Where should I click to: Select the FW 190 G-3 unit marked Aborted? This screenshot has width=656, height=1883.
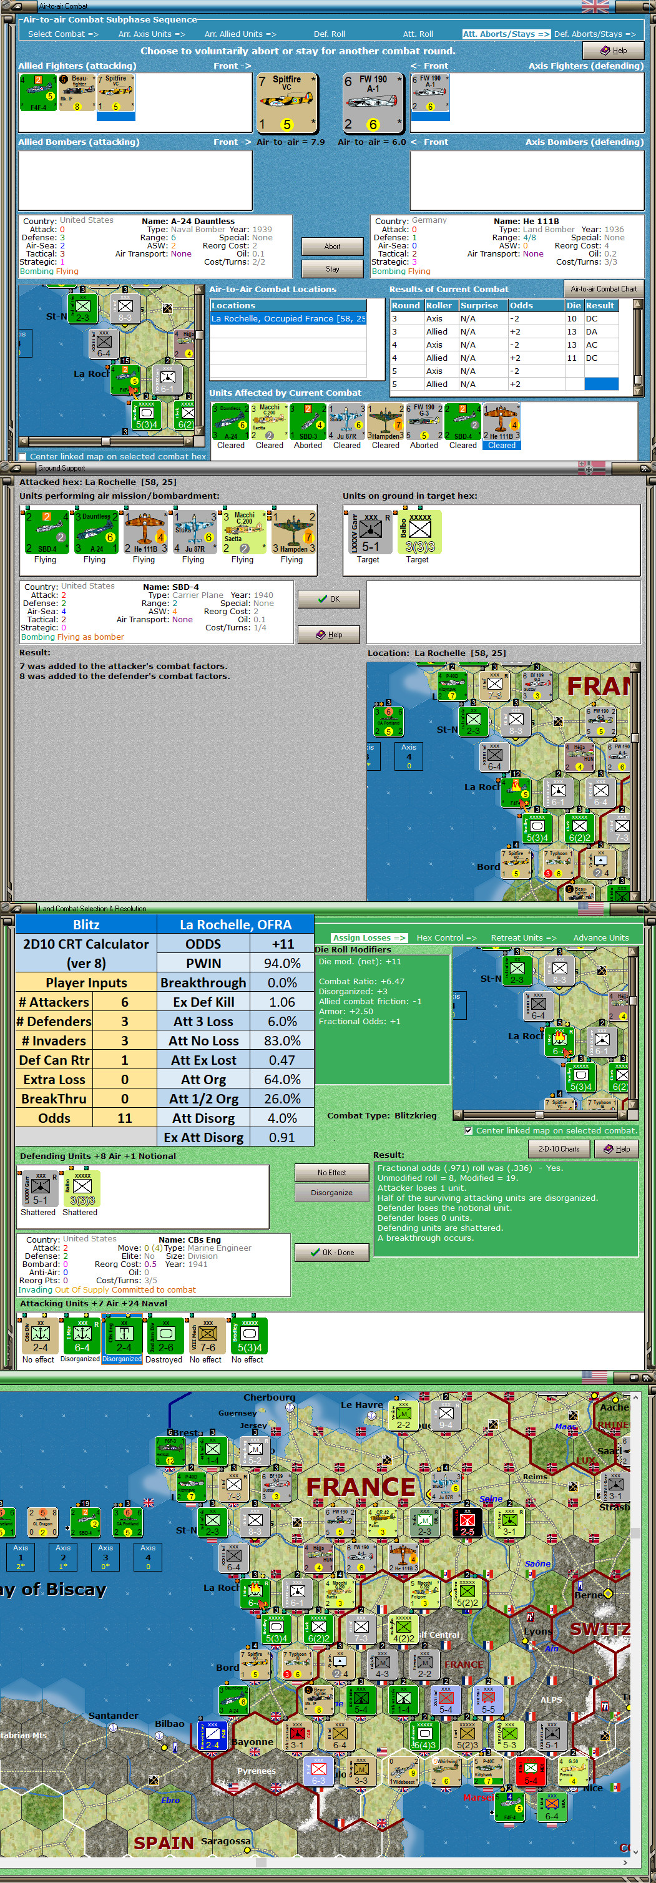click(424, 422)
